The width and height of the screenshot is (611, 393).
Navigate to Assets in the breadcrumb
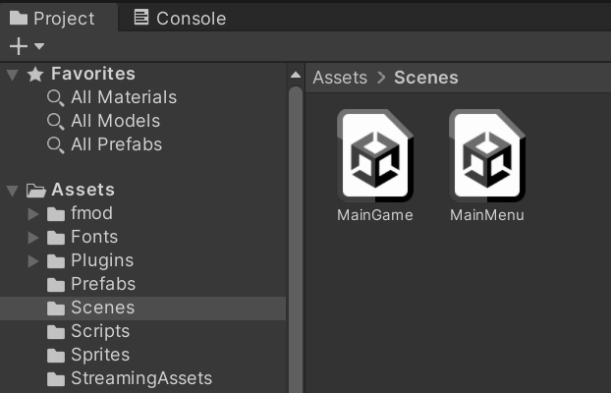pos(340,77)
